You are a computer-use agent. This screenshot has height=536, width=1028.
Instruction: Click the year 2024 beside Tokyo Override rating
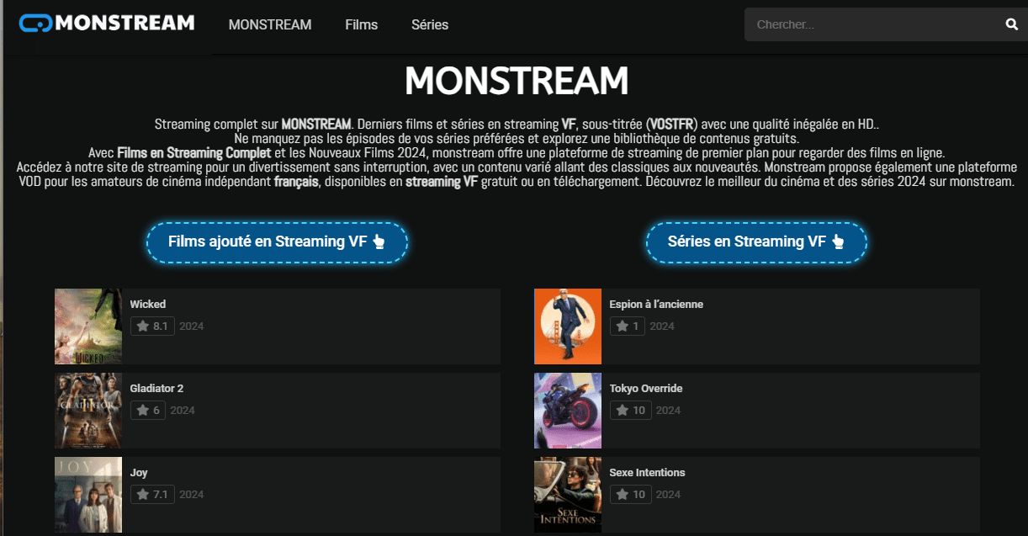click(668, 411)
